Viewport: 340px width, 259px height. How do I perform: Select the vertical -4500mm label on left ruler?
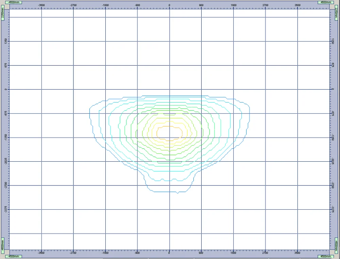pos(2,244)
